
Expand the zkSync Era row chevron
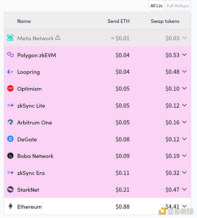[184, 173]
